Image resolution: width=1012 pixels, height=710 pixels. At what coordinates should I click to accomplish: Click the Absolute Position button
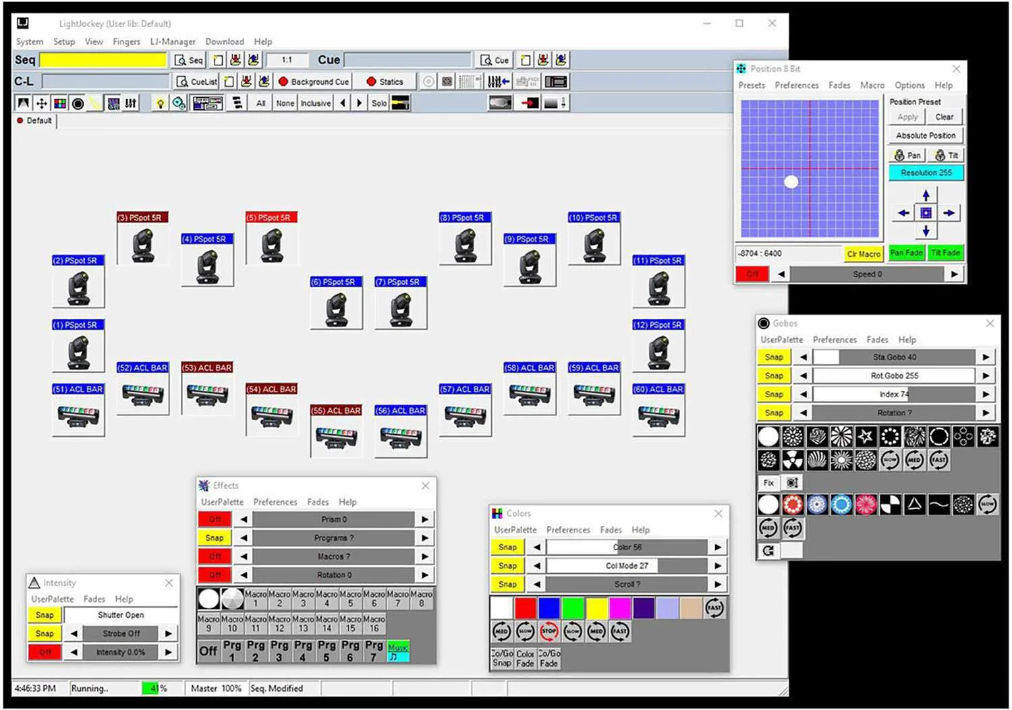coord(926,136)
